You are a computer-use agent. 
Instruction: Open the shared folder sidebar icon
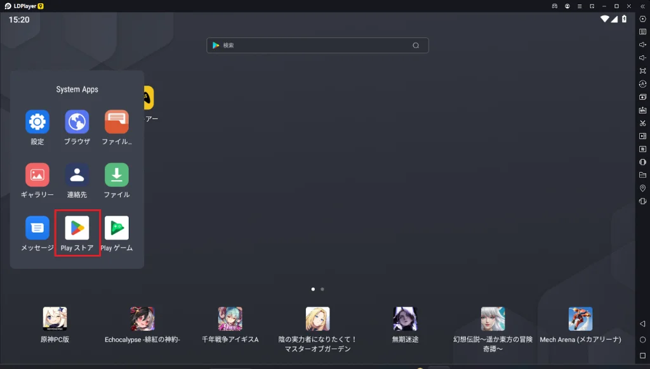point(642,175)
